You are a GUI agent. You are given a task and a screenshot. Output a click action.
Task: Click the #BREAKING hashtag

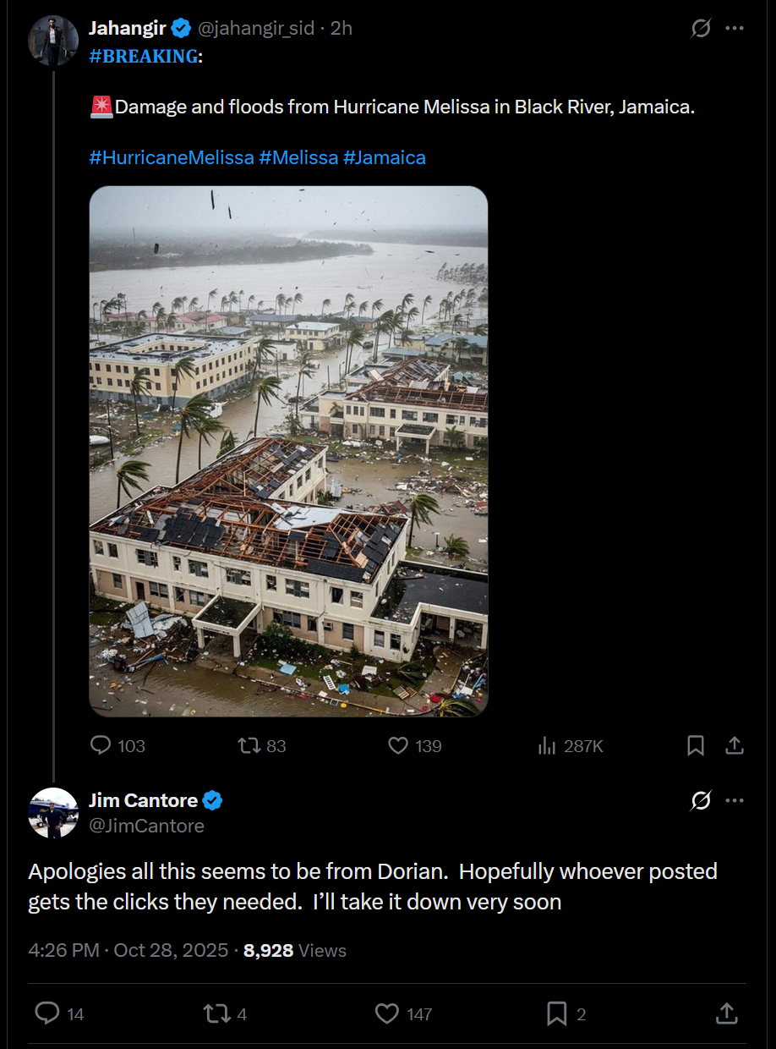(x=143, y=57)
